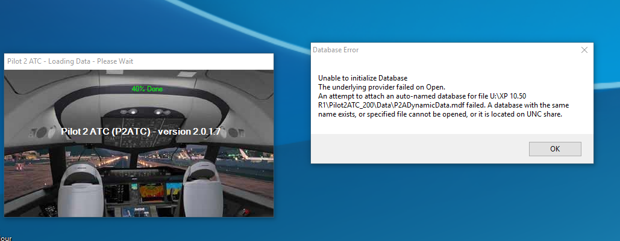The width and height of the screenshot is (620, 241).
Task: Click the "Pilot 2 ATC (P2ATC) - version 2.0.1.7" text
Action: pyautogui.click(x=141, y=132)
